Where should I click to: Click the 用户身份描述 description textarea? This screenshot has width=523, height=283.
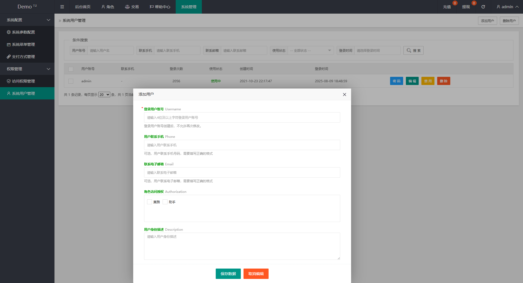(x=242, y=246)
